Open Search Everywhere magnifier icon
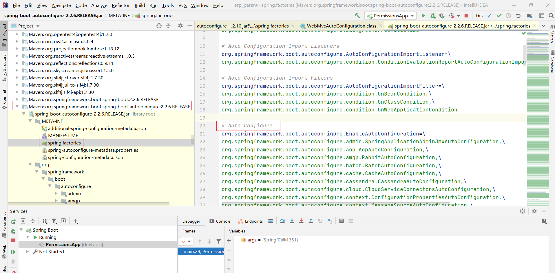 (x=551, y=16)
